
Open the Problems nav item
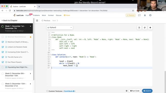(36, 16)
